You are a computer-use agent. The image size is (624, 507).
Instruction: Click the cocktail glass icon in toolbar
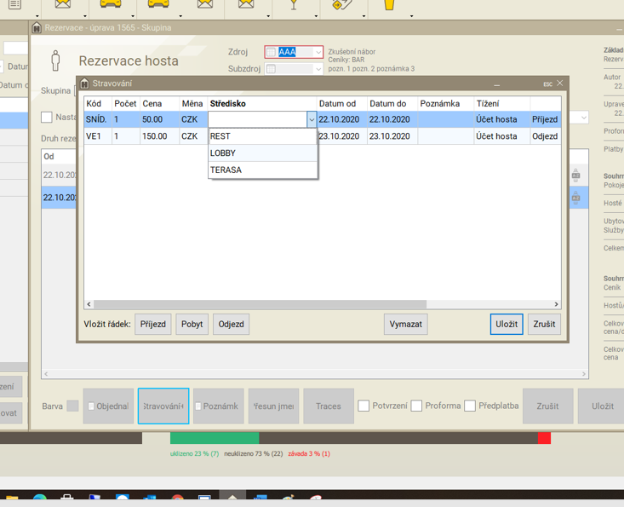(x=294, y=5)
